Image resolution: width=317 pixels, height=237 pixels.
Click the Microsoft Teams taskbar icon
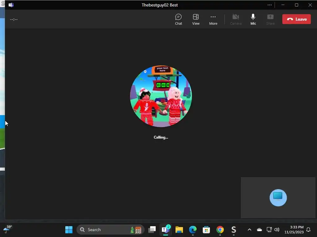166,230
